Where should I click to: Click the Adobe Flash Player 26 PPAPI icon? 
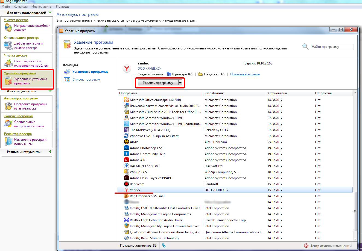126,178
